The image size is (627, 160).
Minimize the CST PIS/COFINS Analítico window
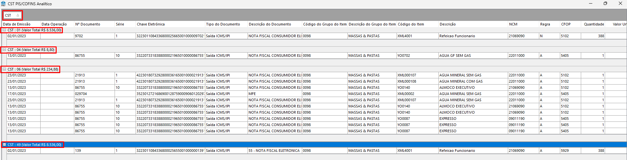coord(591,4)
